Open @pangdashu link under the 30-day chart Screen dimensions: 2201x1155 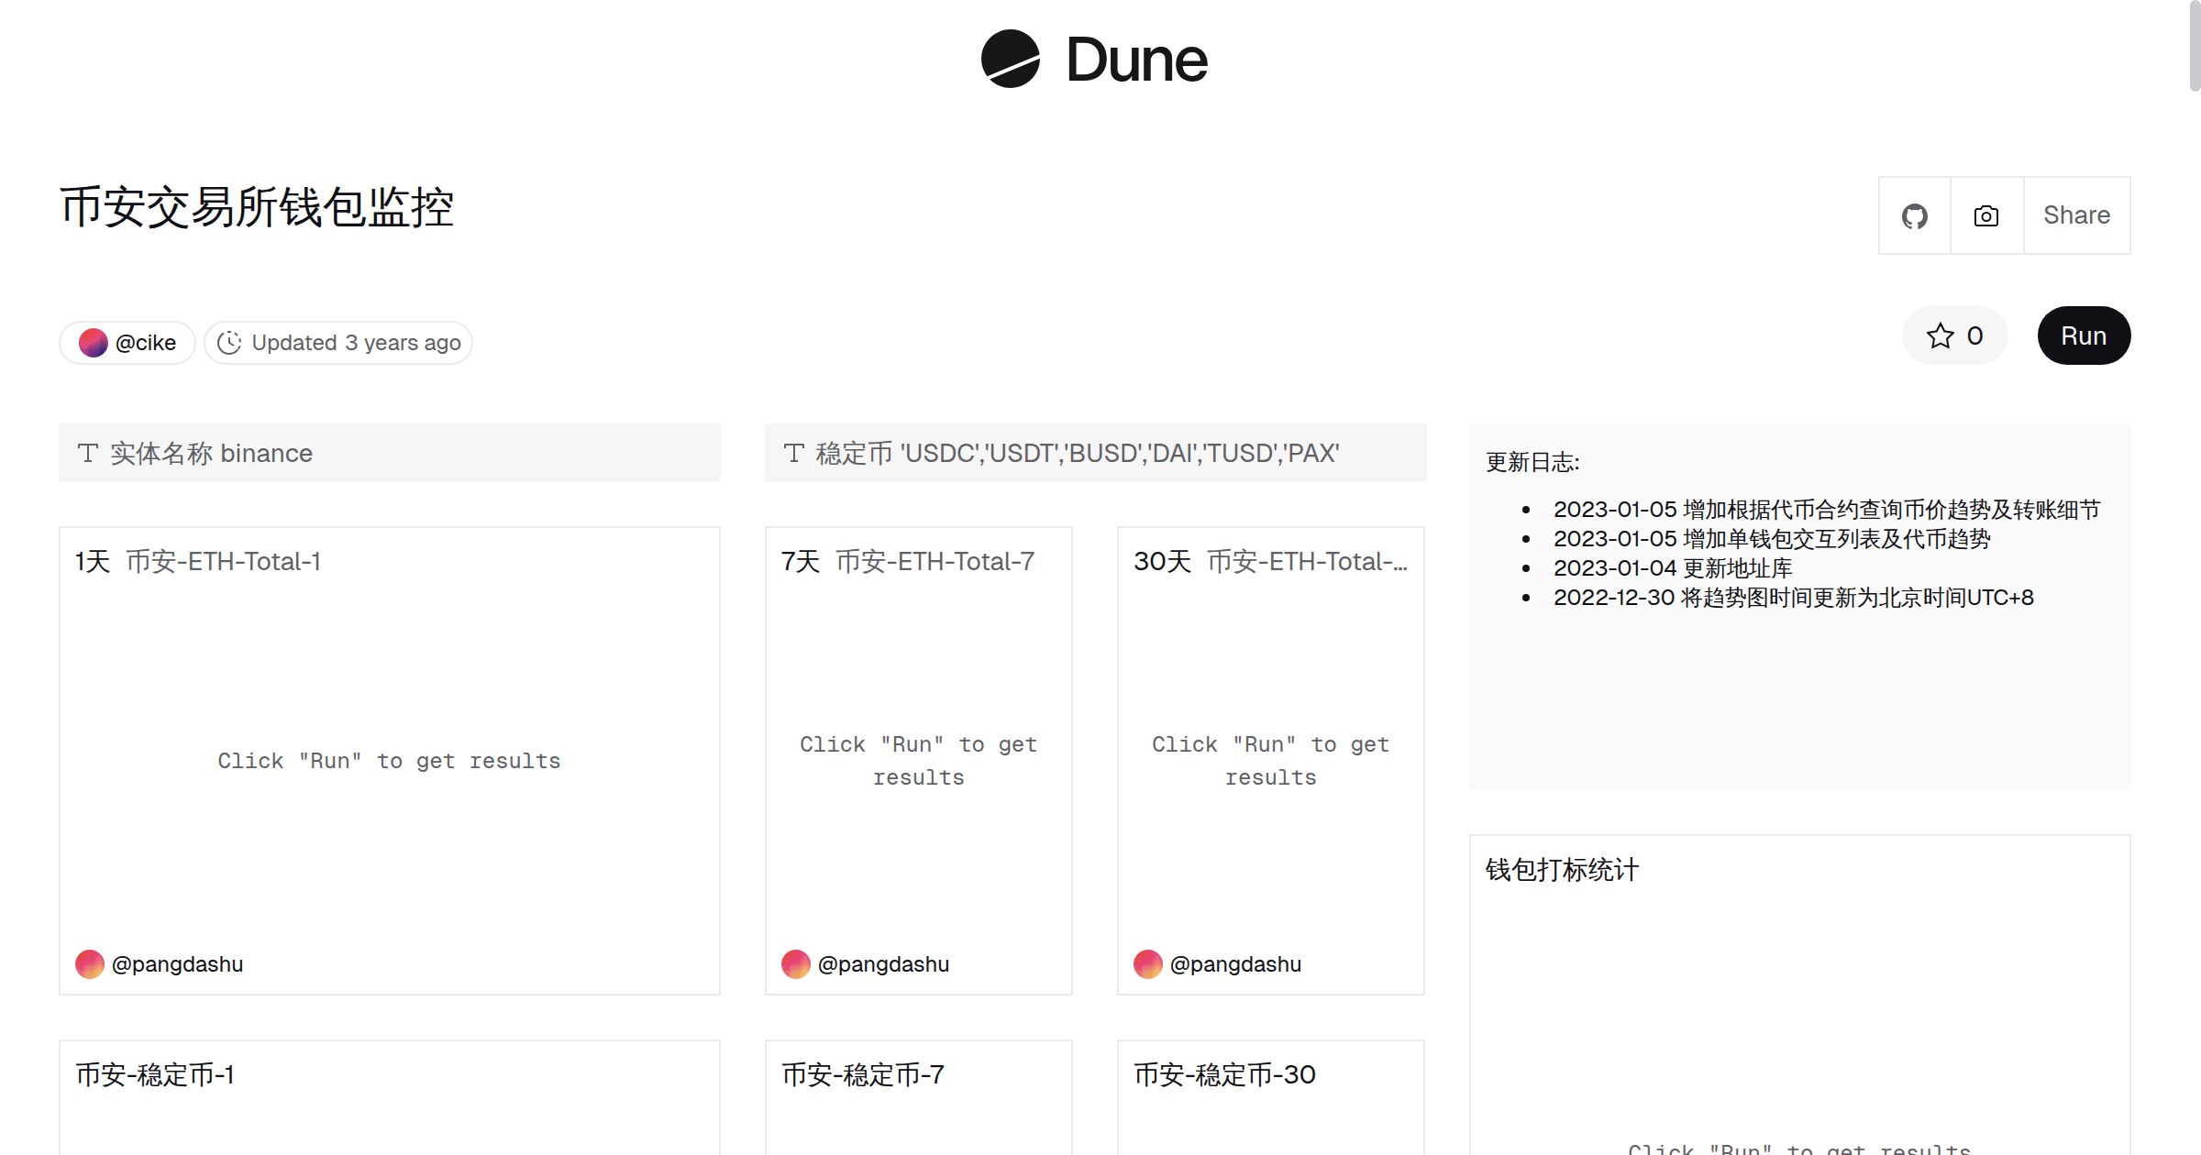(1235, 963)
